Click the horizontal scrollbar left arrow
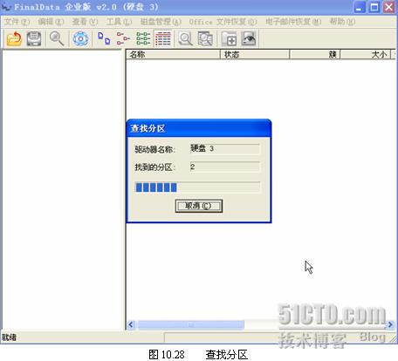The image size is (398, 361). click(131, 324)
